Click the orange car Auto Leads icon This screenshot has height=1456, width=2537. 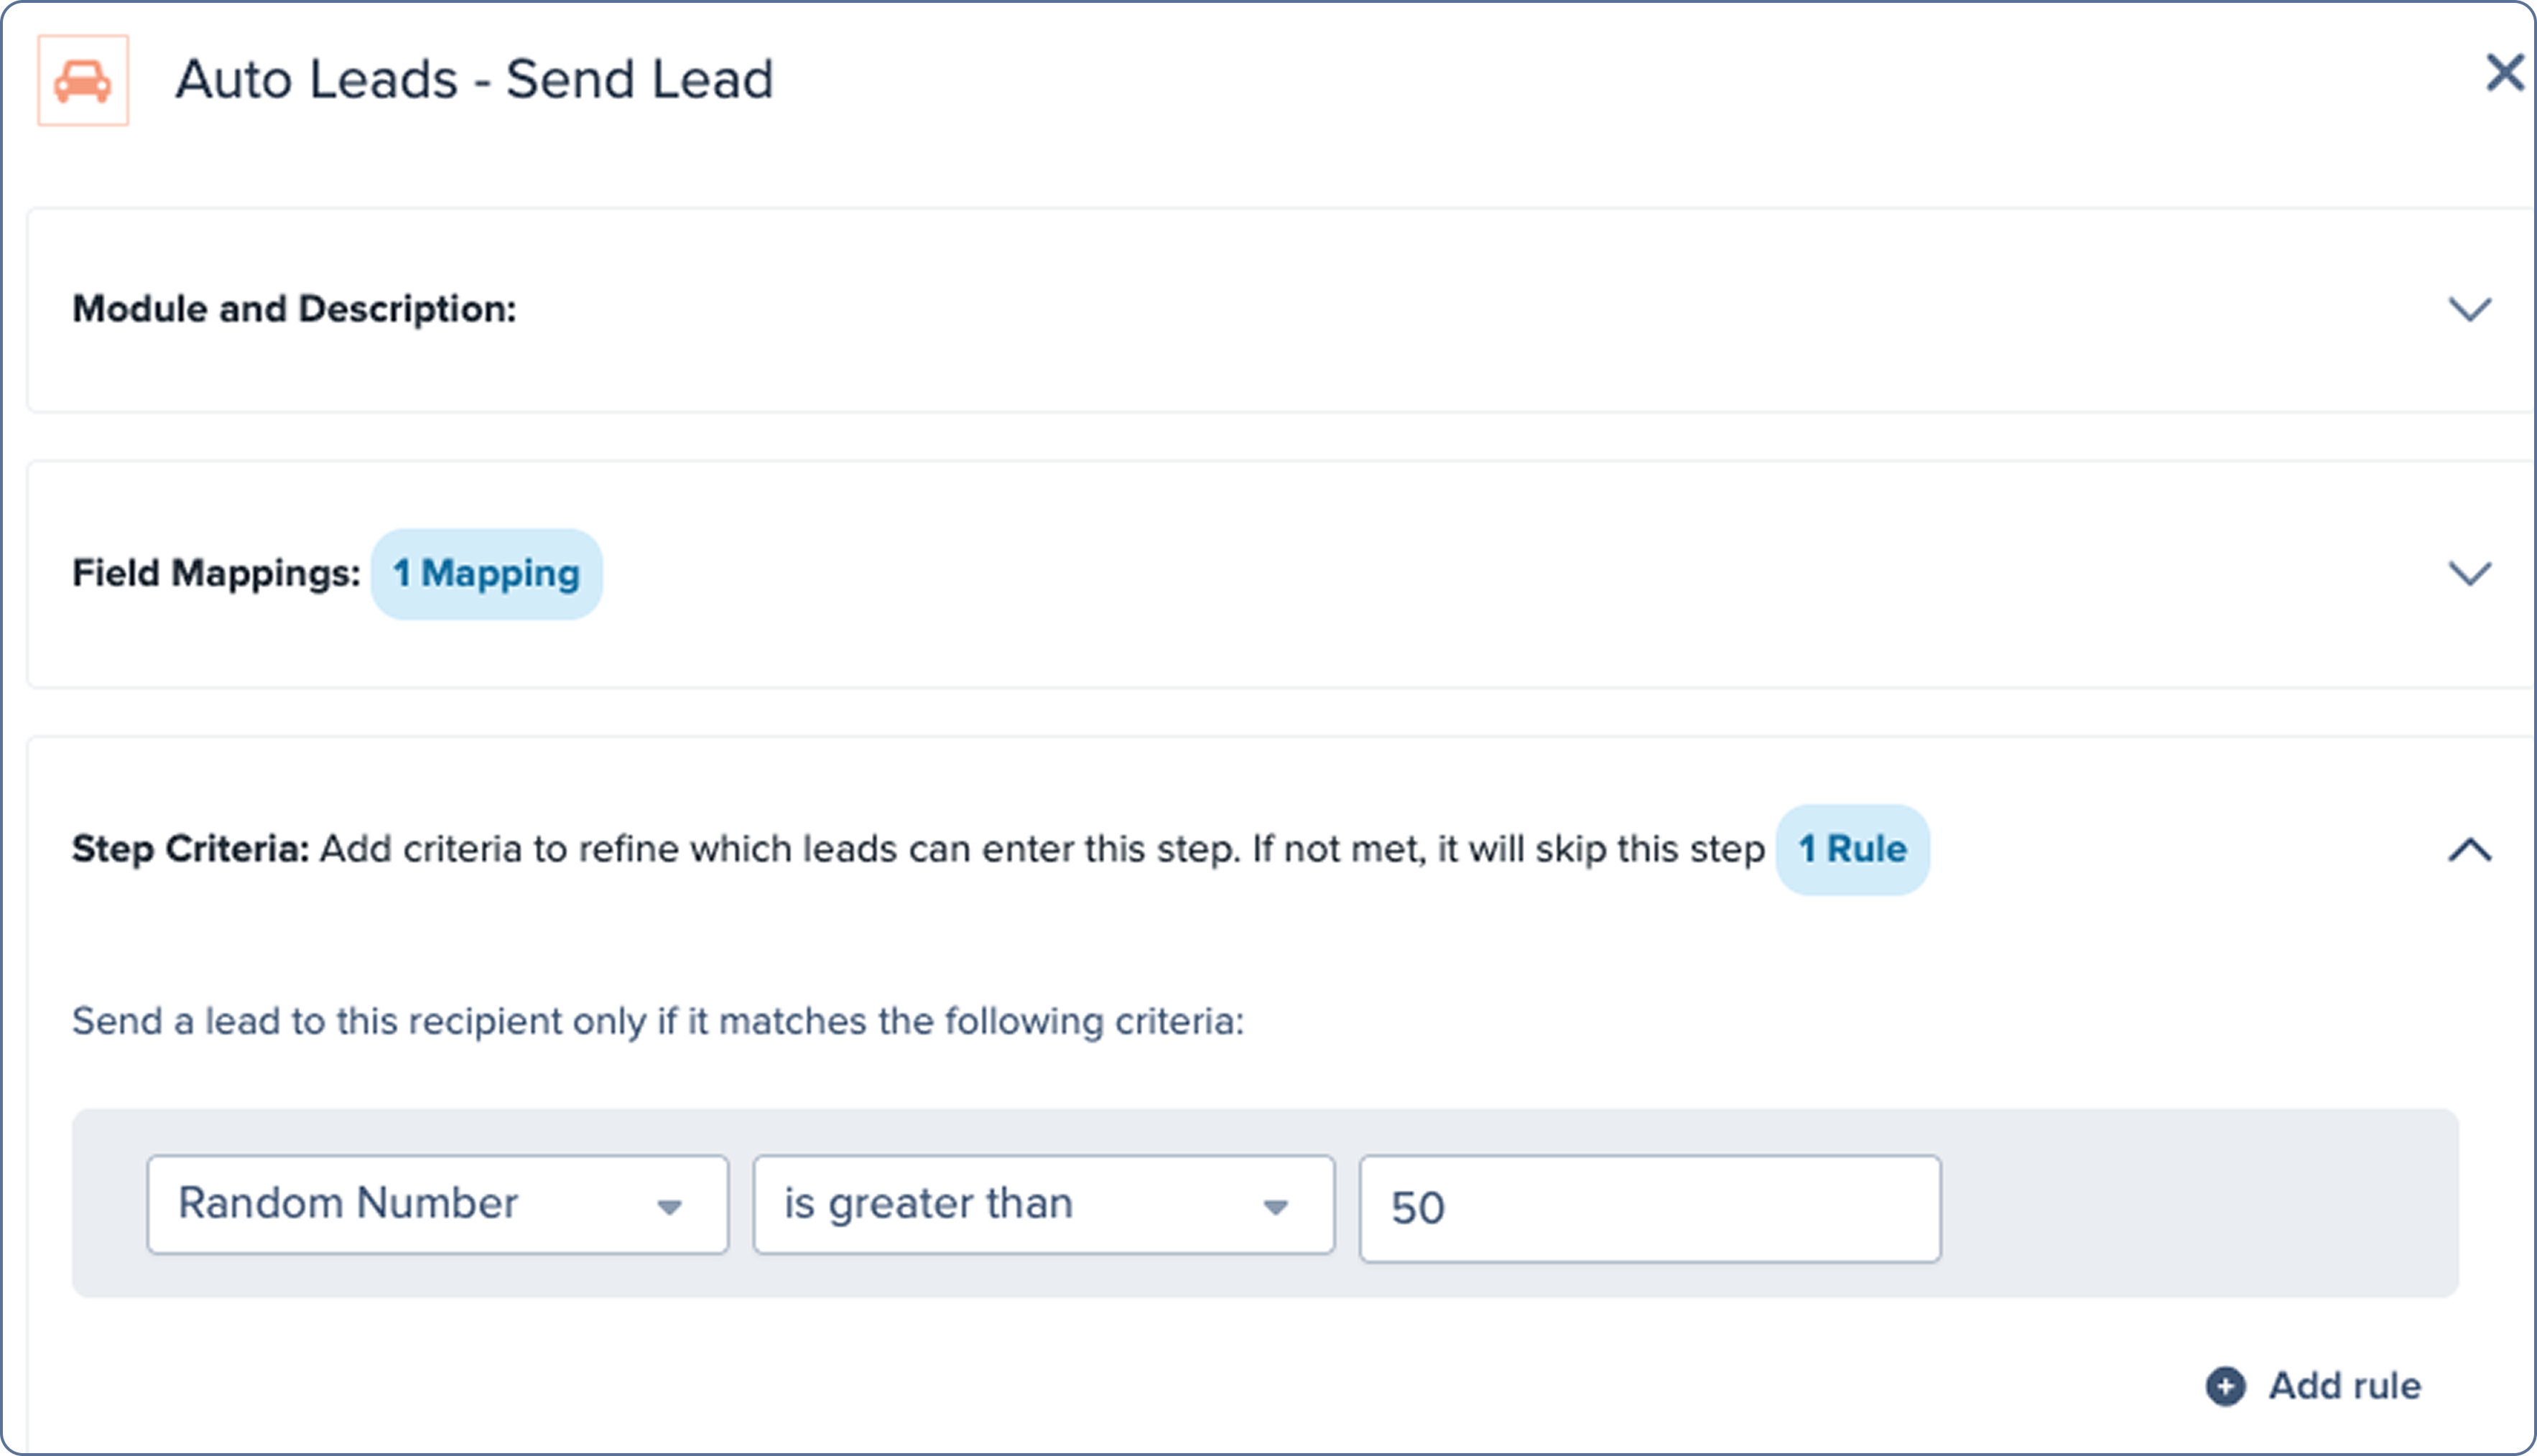pos(83,80)
